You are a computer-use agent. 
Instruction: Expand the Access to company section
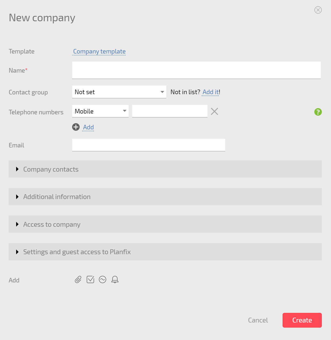pos(165,224)
